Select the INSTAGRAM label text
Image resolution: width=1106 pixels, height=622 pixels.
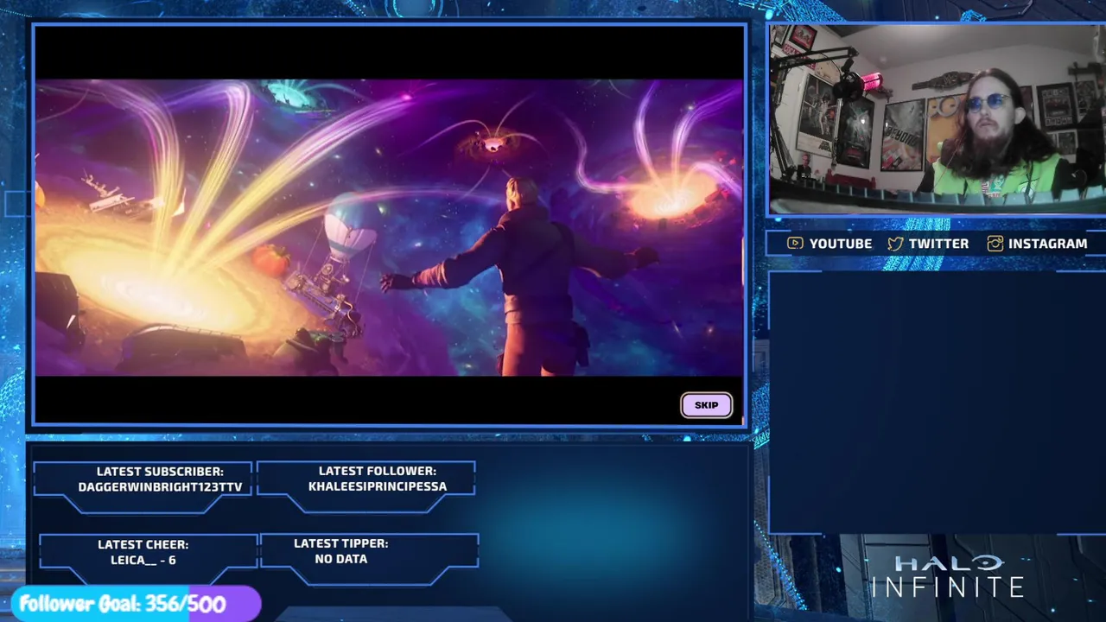(x=1047, y=244)
